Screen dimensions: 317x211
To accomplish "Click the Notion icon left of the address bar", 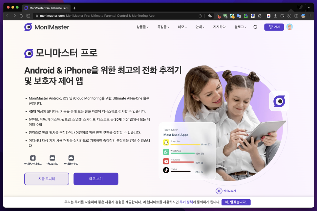I will (x=29, y=16).
